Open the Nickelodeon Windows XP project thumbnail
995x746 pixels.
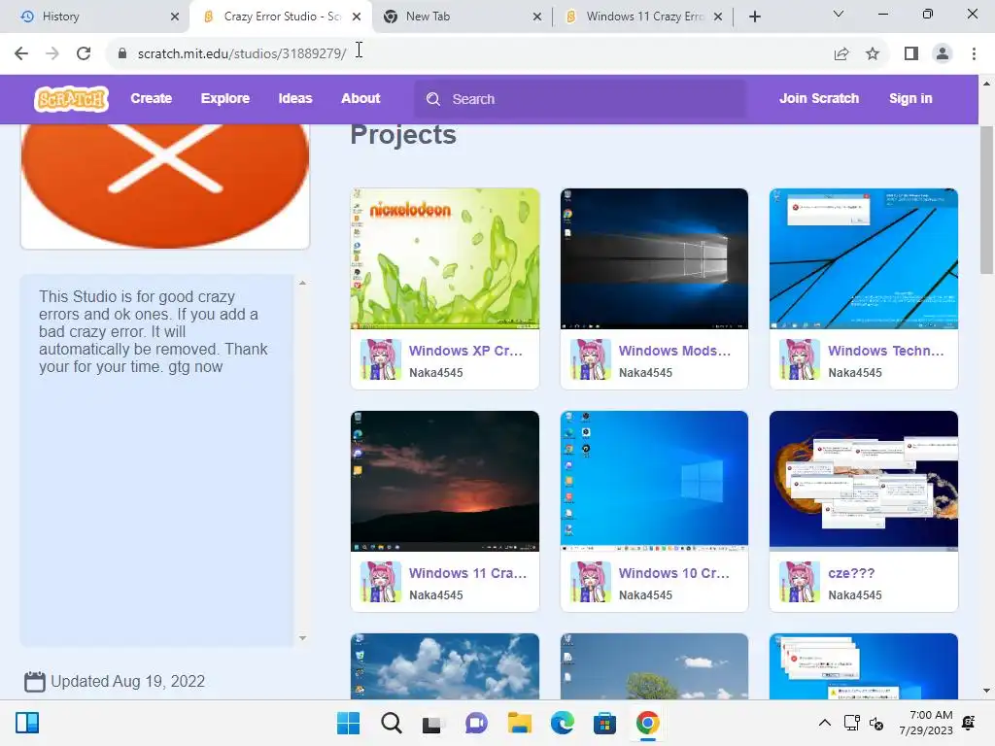tap(445, 258)
